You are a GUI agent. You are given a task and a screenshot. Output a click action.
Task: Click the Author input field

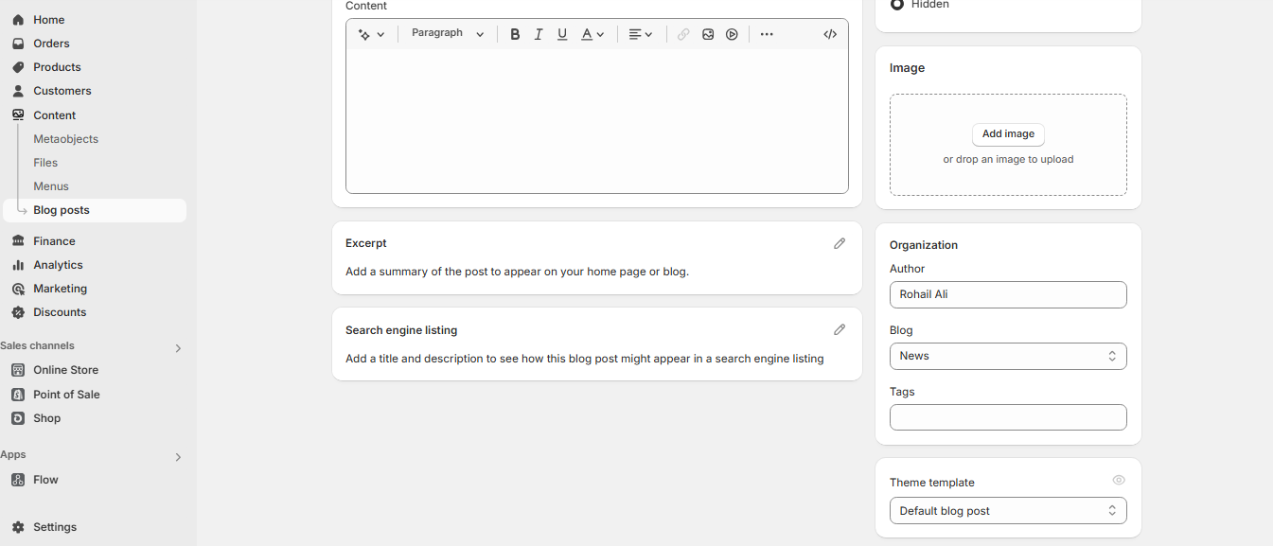pos(1008,294)
